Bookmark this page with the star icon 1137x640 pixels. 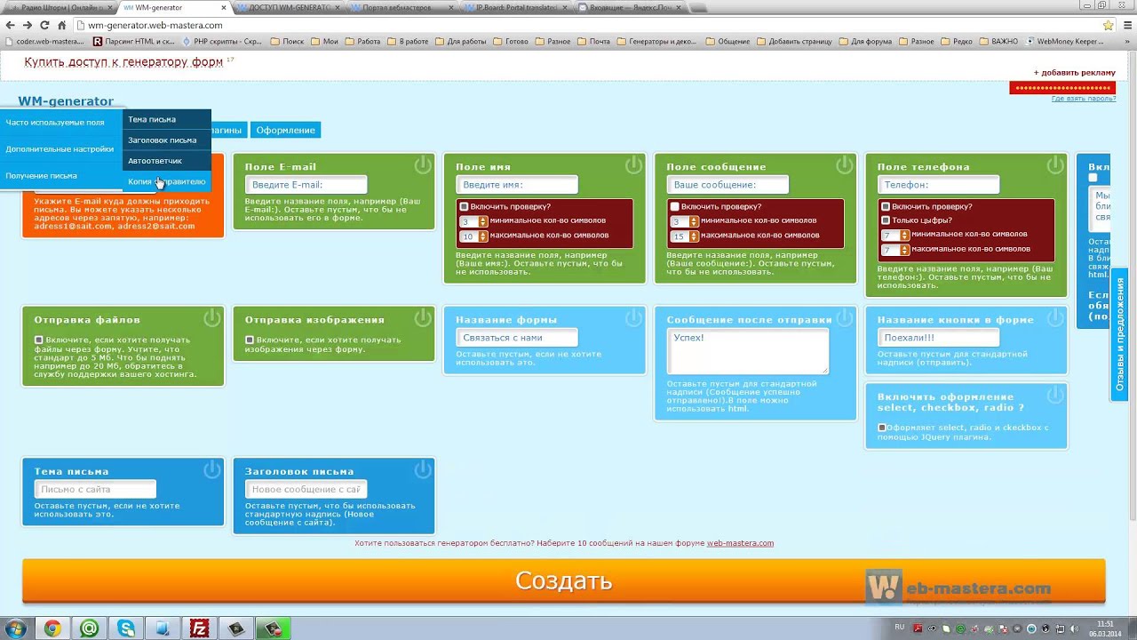click(x=1108, y=25)
